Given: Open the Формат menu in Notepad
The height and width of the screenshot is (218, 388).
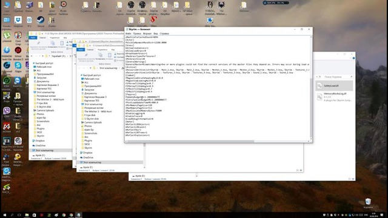Looking at the screenshot, I should tap(147, 33).
